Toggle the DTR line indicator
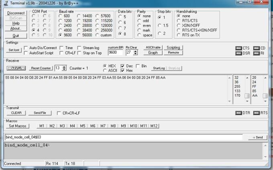The image size is (273, 170). click(x=238, y=113)
